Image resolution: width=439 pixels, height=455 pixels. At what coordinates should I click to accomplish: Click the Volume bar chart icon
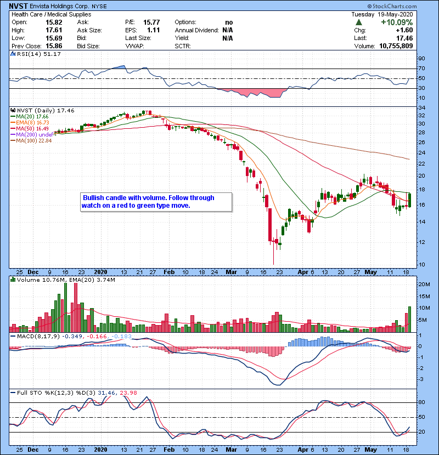pos(13,280)
